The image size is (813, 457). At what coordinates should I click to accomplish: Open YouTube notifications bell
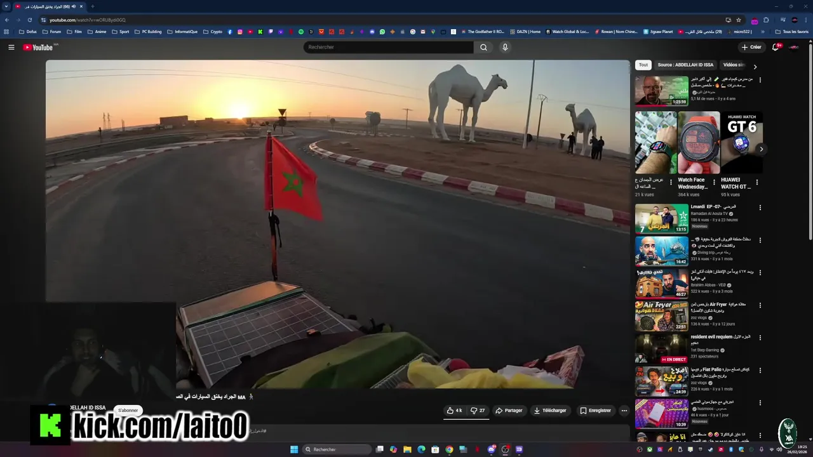(776, 47)
